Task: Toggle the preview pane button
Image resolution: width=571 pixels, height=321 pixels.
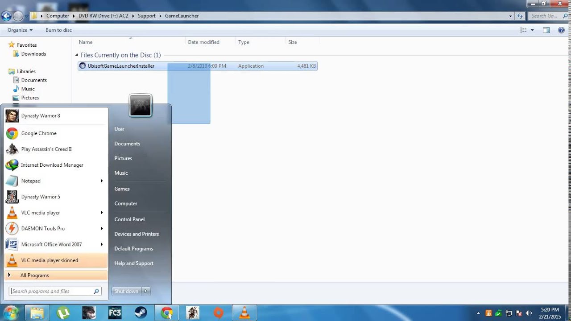Action: (546, 30)
